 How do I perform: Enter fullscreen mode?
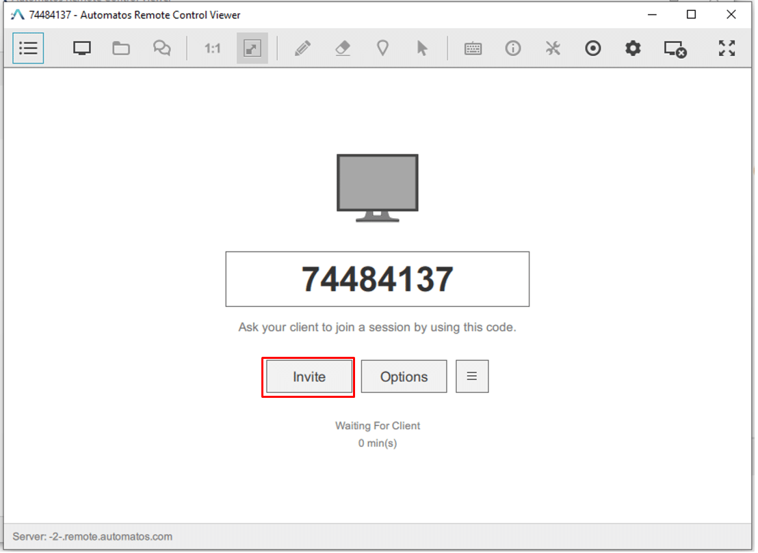pos(726,48)
